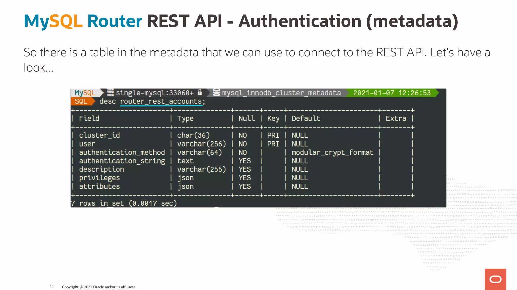Click the Copyright 2021 Oracle footer text
This screenshot has width=517, height=290.
click(x=99, y=287)
